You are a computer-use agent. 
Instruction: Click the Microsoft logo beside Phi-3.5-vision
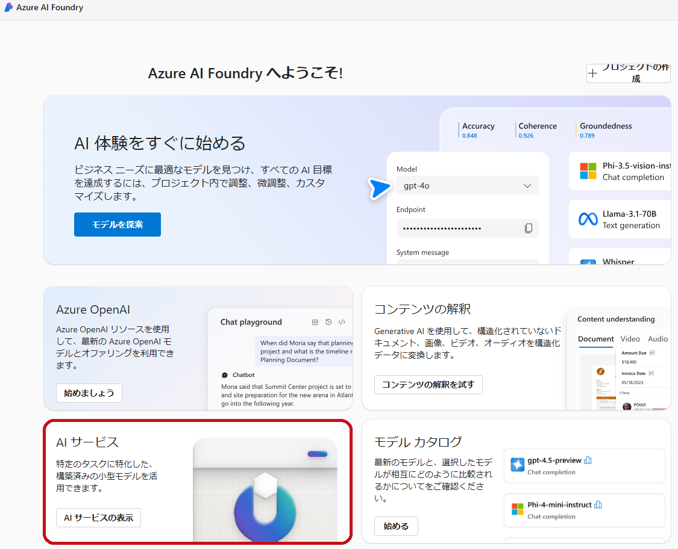tap(588, 171)
